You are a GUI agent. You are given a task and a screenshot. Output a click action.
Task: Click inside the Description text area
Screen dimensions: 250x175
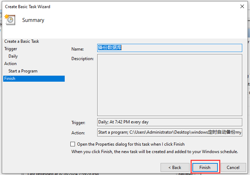point(170,85)
